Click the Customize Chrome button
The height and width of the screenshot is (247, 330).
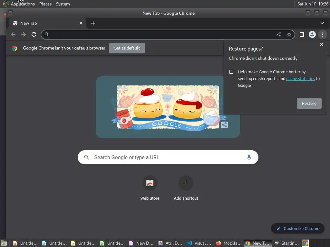pyautogui.click(x=298, y=229)
